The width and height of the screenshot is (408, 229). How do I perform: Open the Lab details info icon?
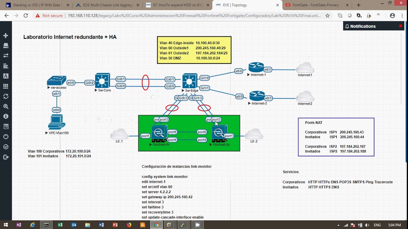click(x=6, y=116)
